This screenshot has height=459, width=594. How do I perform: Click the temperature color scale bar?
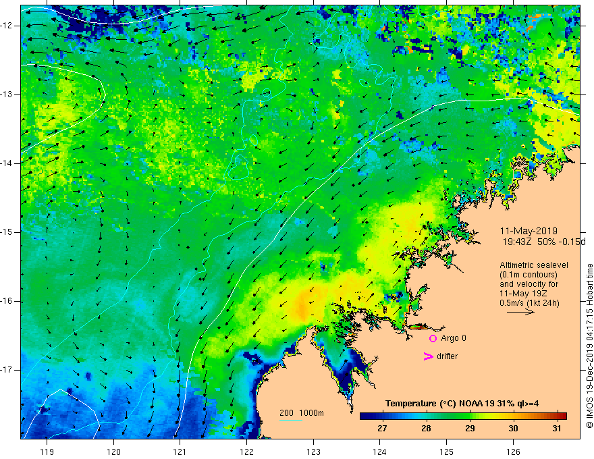pos(463,416)
